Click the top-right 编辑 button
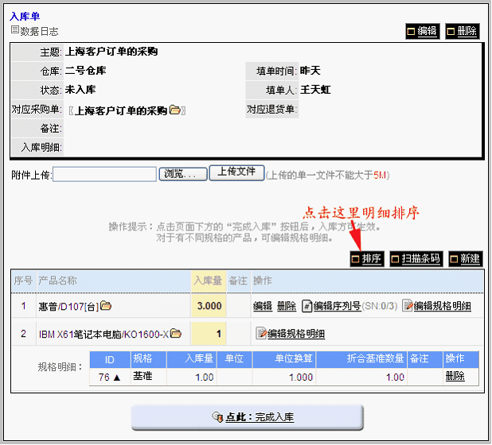Screen dimensions: 492x445 point(422,32)
